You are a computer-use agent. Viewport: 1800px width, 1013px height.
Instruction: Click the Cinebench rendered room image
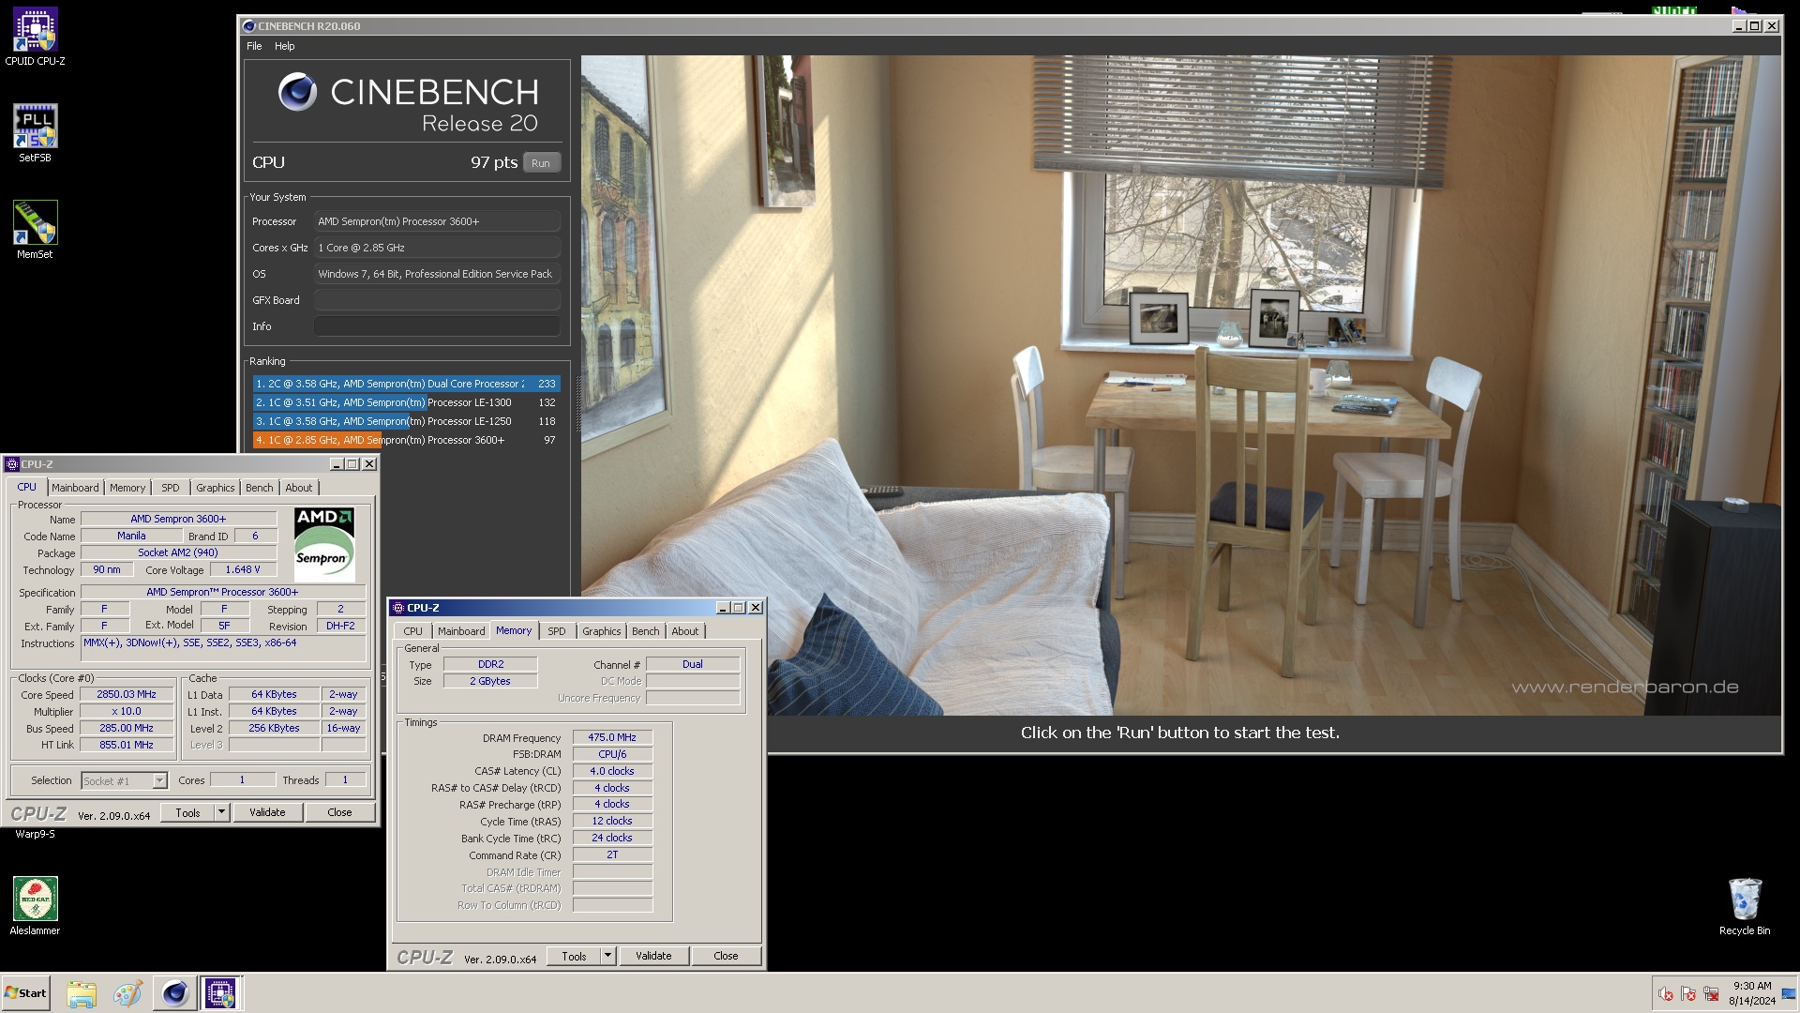[1180, 385]
